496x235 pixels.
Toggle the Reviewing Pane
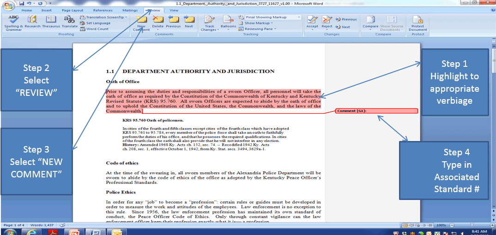[260, 29]
